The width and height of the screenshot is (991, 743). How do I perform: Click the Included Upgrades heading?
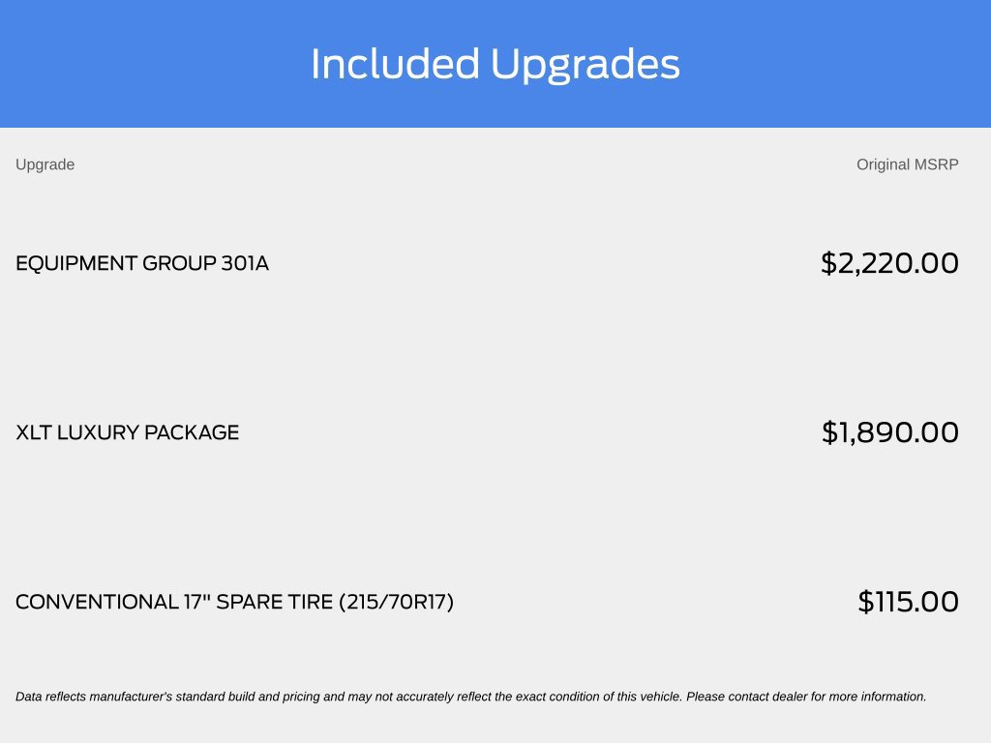click(495, 64)
